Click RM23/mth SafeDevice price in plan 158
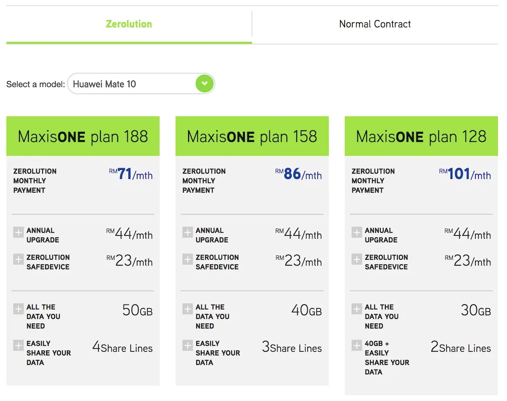The height and width of the screenshot is (401, 507). 299,261
